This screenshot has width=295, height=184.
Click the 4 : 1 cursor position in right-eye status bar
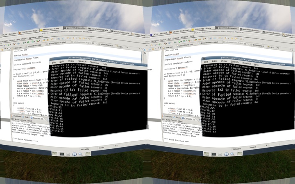268,145
